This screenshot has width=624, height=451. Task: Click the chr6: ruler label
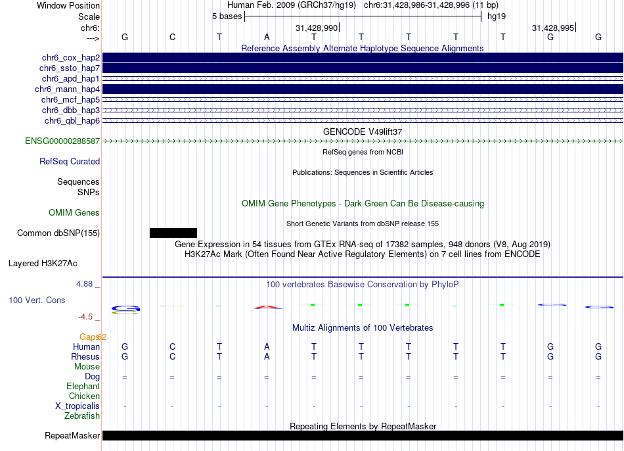90,28
